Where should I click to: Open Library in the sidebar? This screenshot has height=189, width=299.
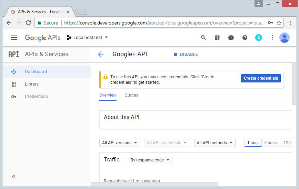click(x=47, y=84)
